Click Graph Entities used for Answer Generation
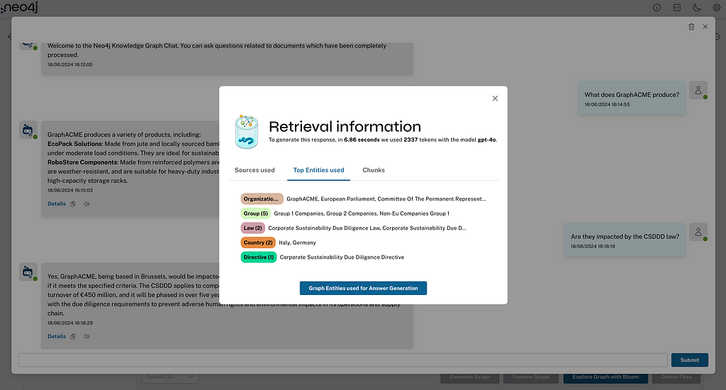Screen dimensions: 726x390 (x=363, y=288)
